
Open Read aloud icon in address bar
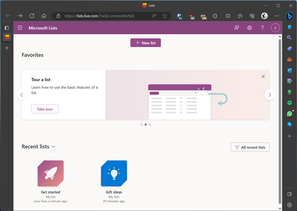154,16
